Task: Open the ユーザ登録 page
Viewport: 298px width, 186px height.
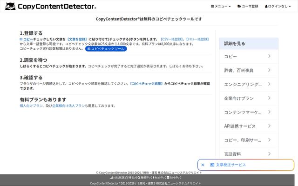Action: coord(248,6)
